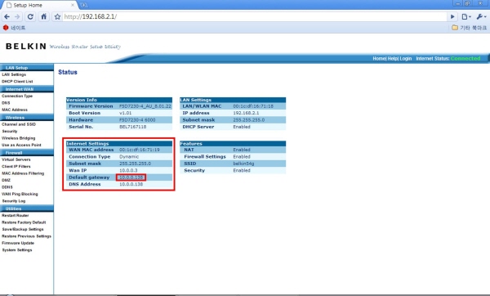Screen dimensions: 490x296
Task: Open MAC Address Filtering
Action: [23, 173]
